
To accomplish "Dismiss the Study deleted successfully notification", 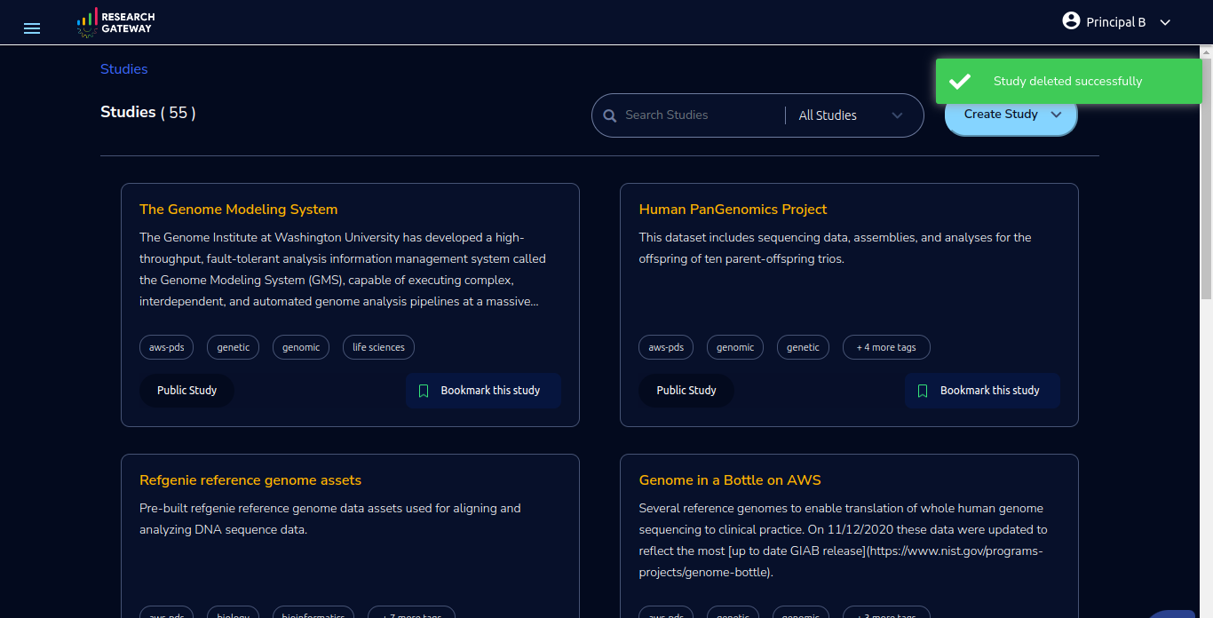I will (1068, 82).
